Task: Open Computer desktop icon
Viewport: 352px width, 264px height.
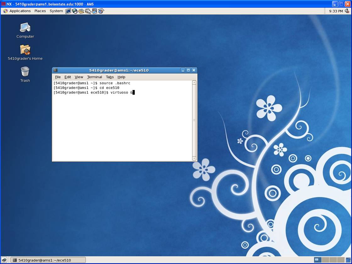Action: point(25,28)
